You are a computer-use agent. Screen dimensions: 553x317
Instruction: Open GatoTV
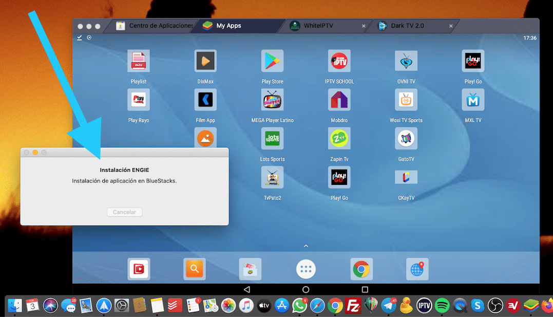(406, 138)
